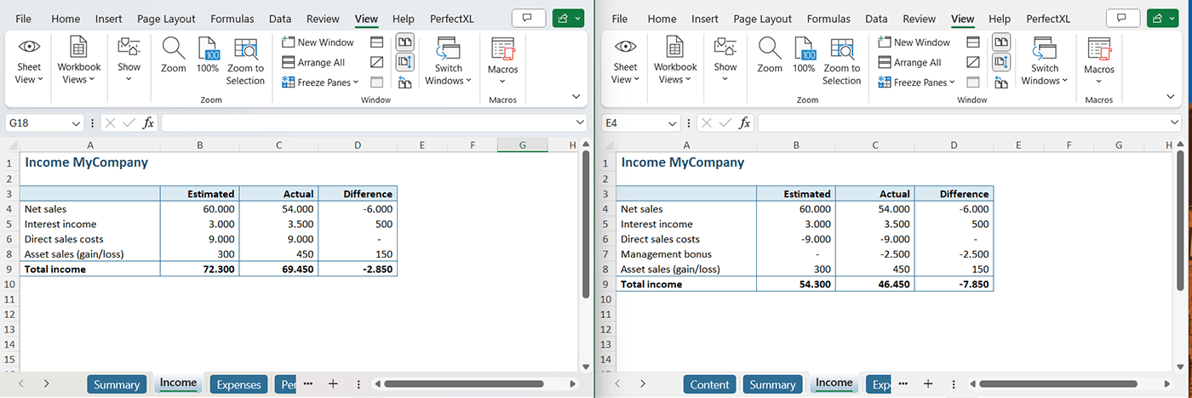Add new sheet in right window
Viewport: 1192px width, 398px height.
point(929,384)
